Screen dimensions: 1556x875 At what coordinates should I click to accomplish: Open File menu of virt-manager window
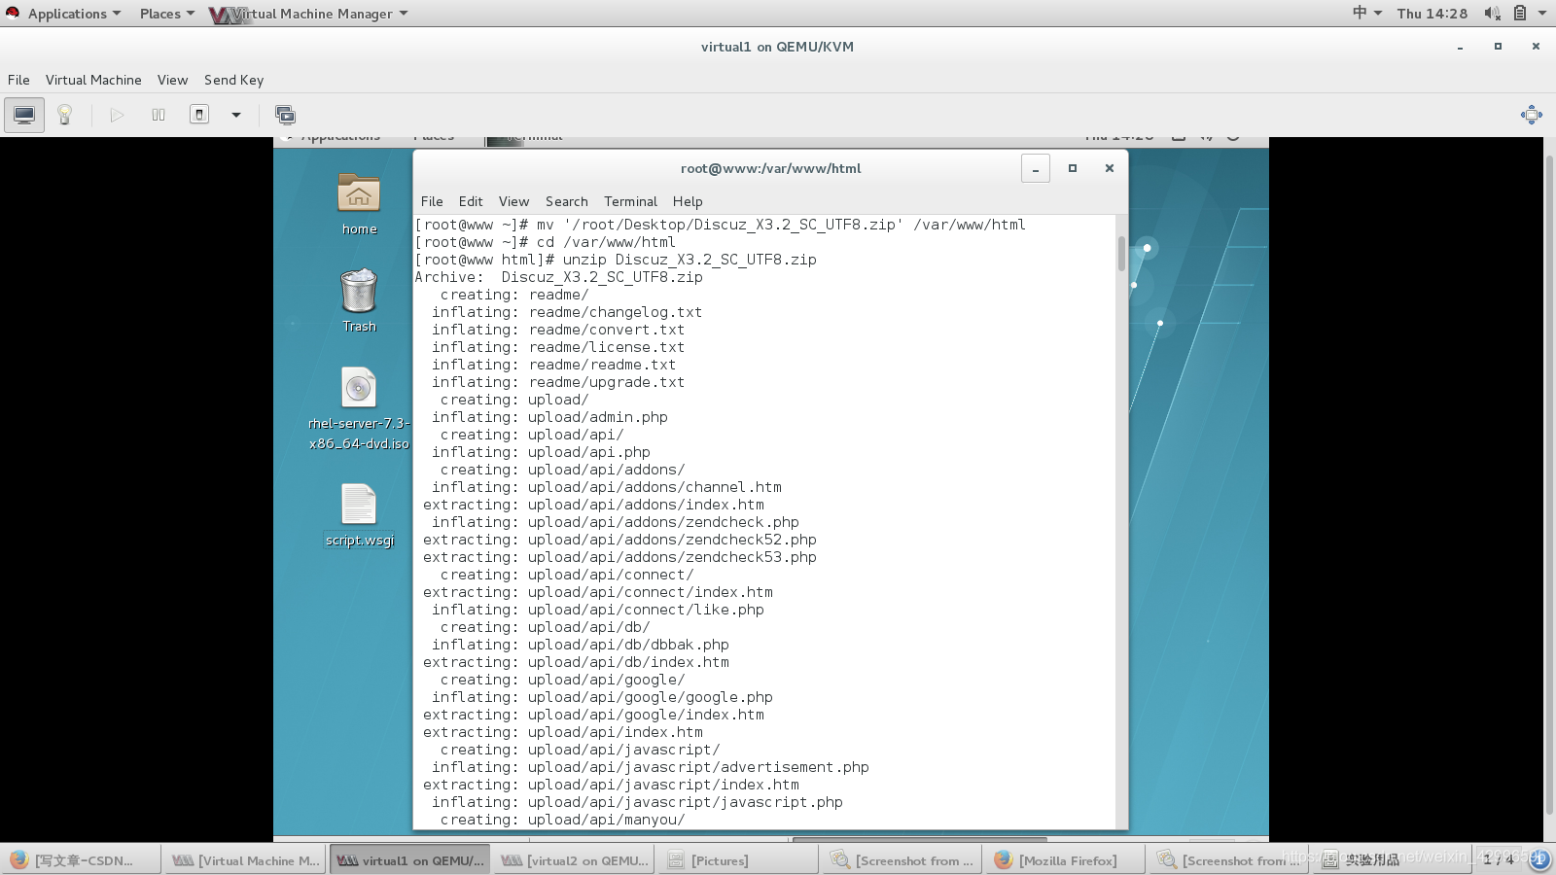(x=18, y=80)
